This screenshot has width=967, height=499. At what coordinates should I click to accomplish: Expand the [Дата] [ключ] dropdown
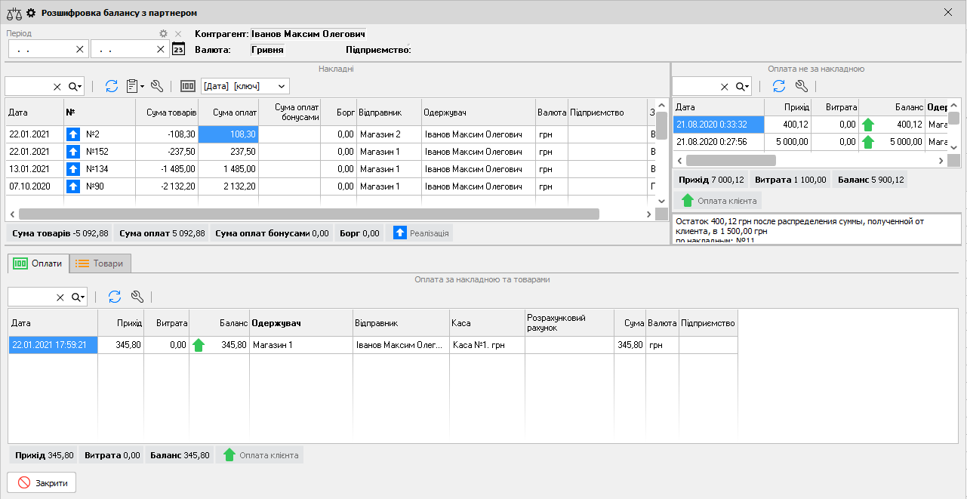282,86
